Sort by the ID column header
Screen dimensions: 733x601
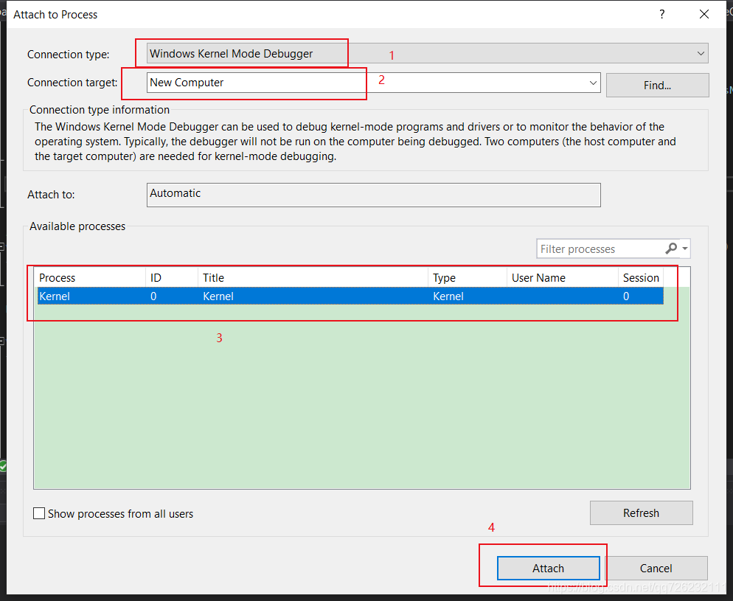pos(172,277)
